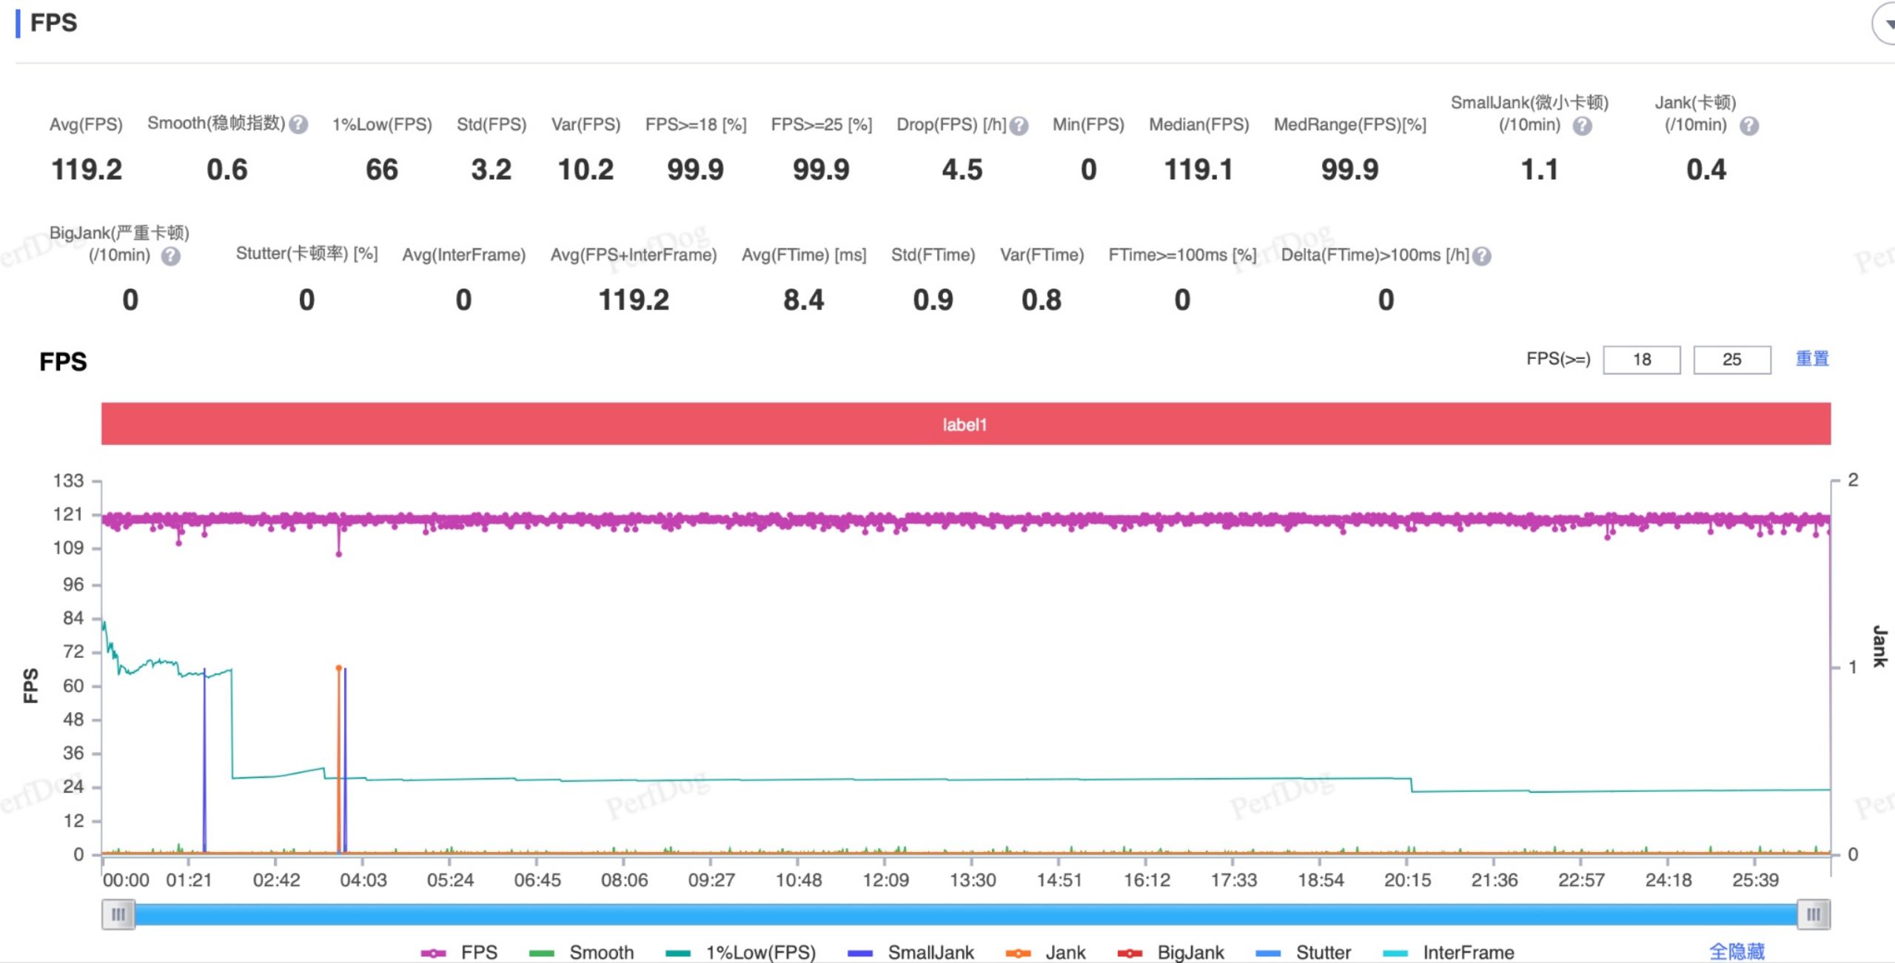Click help icon beside Jank(卡顿) (/10min)
The height and width of the screenshot is (963, 1895).
1749,126
